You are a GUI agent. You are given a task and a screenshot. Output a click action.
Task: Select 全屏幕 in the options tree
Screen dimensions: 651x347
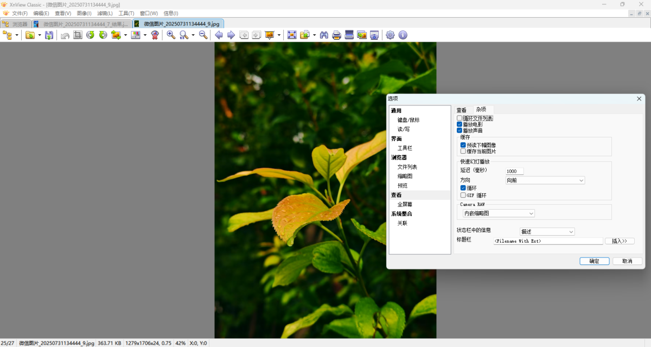click(405, 205)
